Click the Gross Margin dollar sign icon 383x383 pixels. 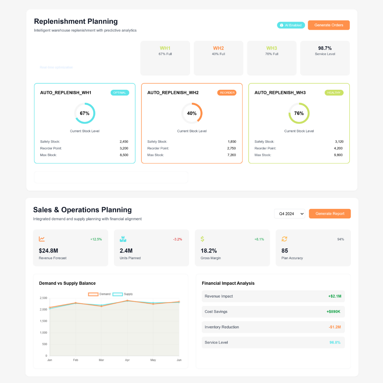[x=202, y=239]
